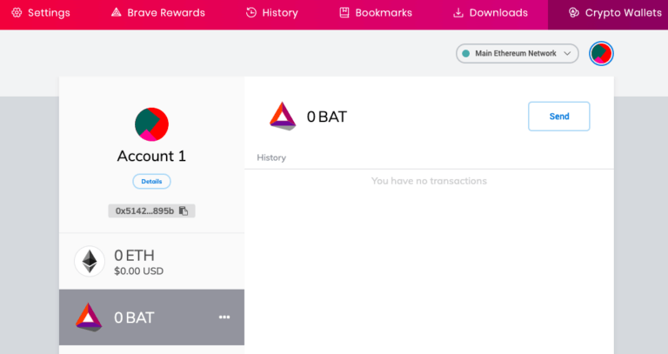
Task: Click the $0.00 USD value text
Action: pos(138,271)
